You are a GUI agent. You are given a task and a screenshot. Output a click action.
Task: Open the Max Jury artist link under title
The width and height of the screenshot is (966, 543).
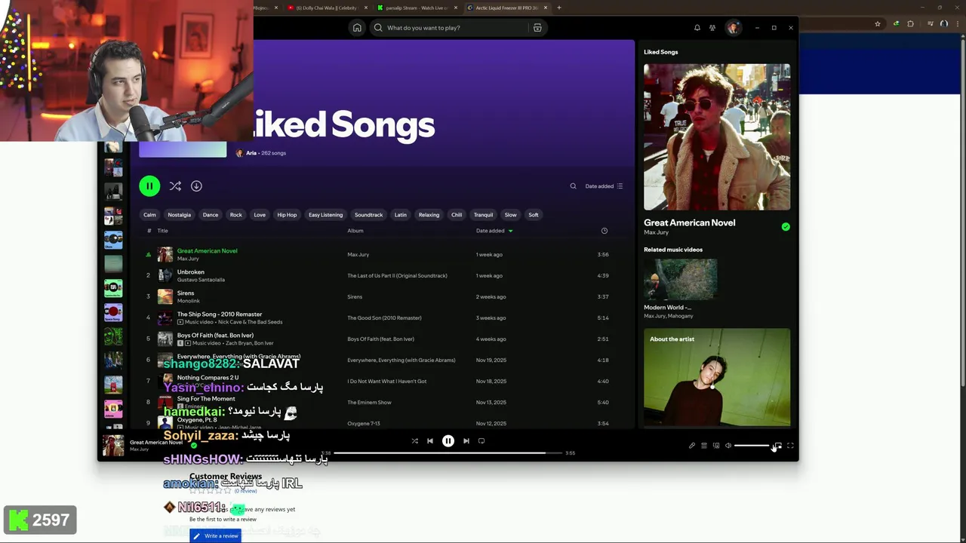(188, 259)
